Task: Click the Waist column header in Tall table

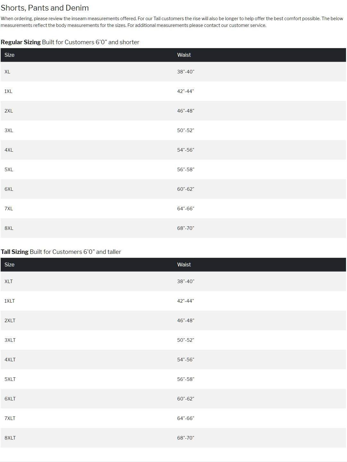Action: click(184, 265)
